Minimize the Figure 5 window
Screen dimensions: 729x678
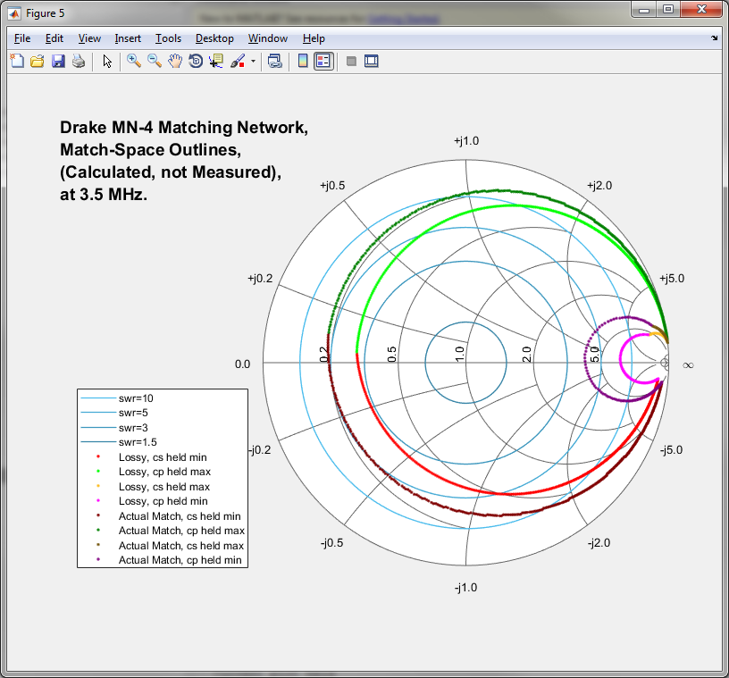click(x=644, y=9)
